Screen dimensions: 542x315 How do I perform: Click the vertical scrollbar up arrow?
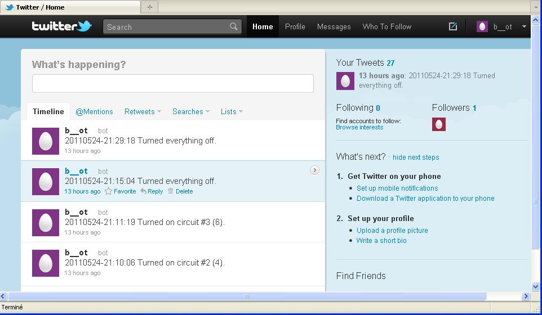pyautogui.click(x=535, y=20)
